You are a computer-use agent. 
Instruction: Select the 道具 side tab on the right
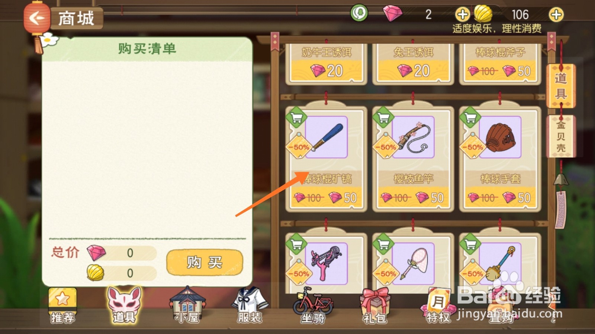click(561, 86)
